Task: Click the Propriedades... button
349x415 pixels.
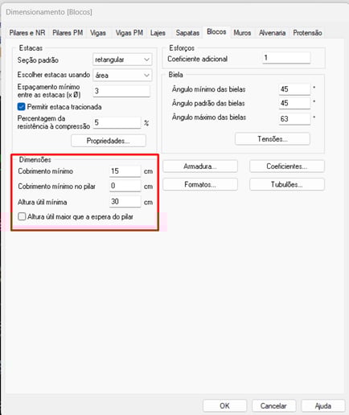Action: coord(109,141)
